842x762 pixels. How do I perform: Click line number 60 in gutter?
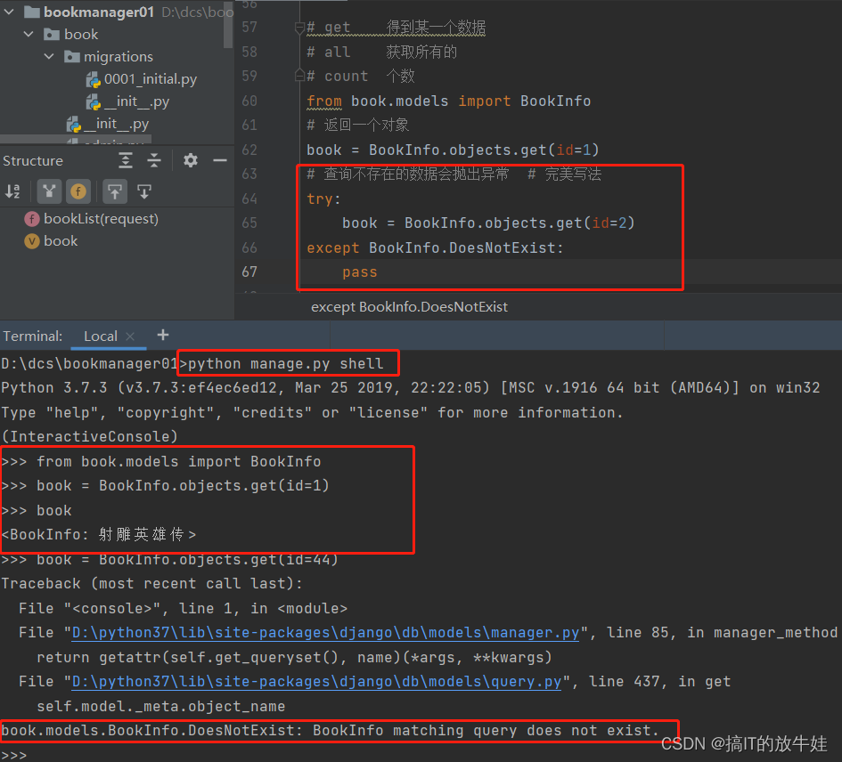click(x=249, y=101)
